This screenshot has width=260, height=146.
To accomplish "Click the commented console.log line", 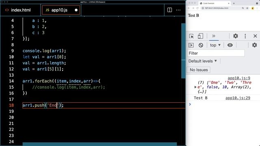I will (x=69, y=87).
